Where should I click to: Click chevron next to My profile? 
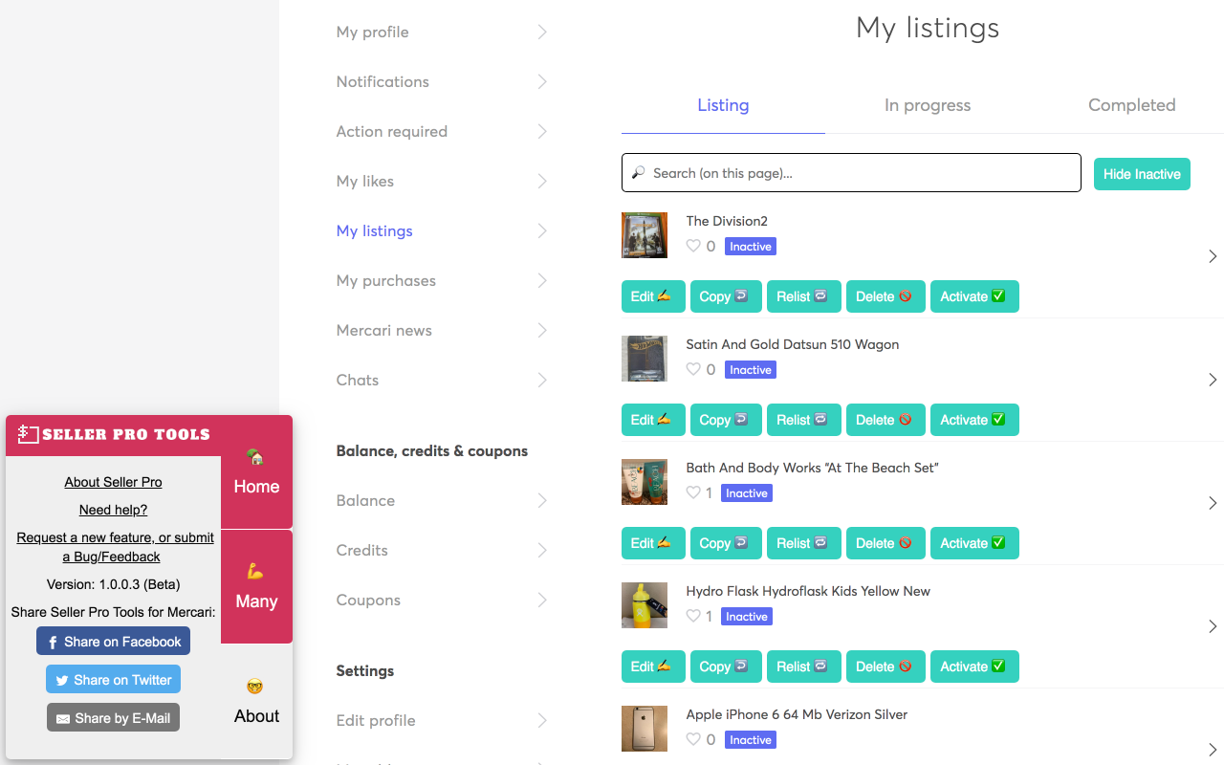(542, 32)
